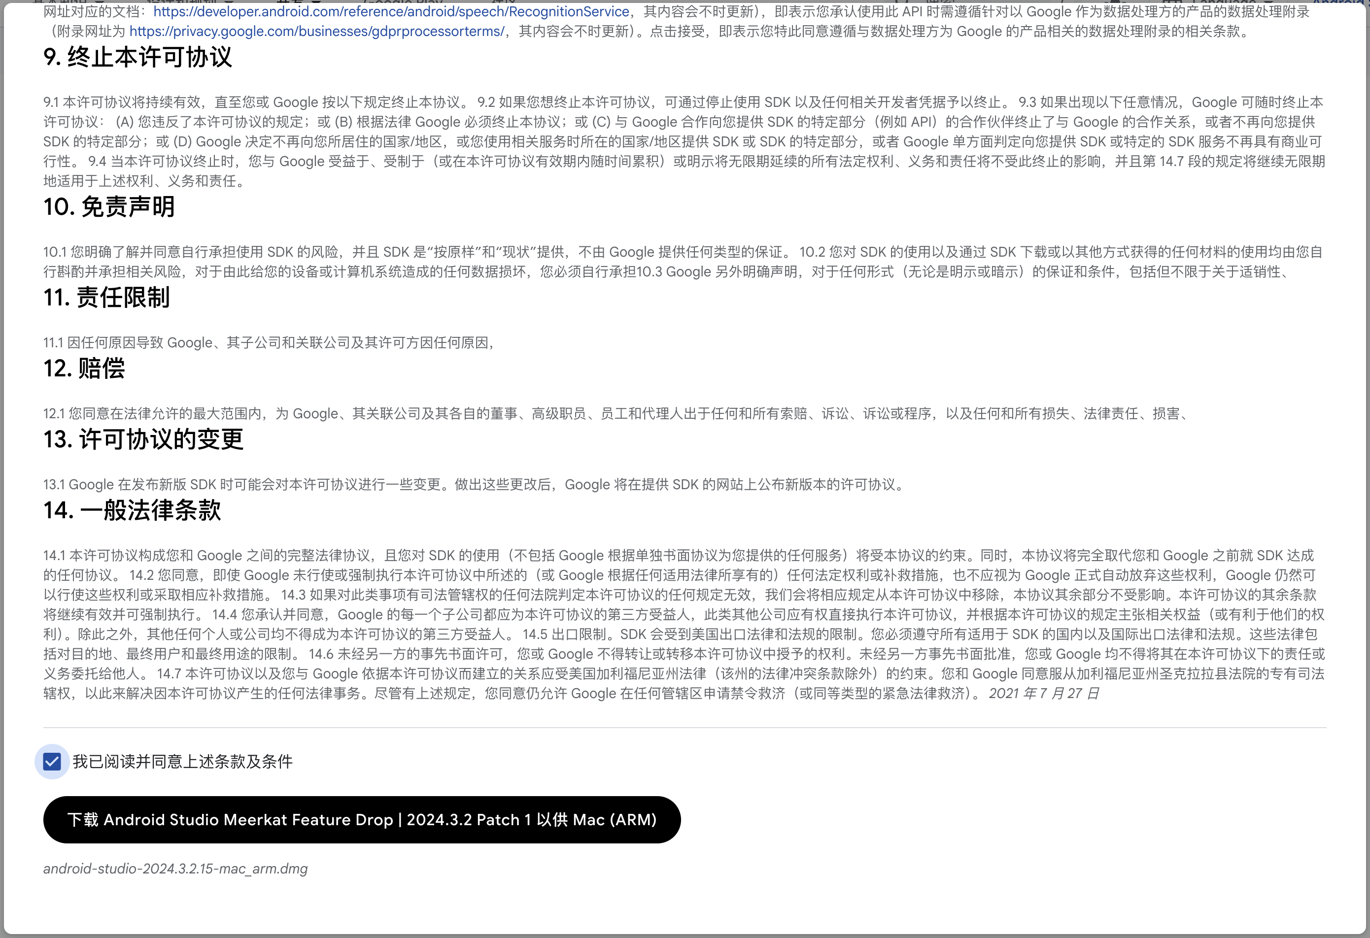Image resolution: width=1370 pixels, height=938 pixels.
Task: Click the 10. 免责声明 heading
Action: coord(109,207)
